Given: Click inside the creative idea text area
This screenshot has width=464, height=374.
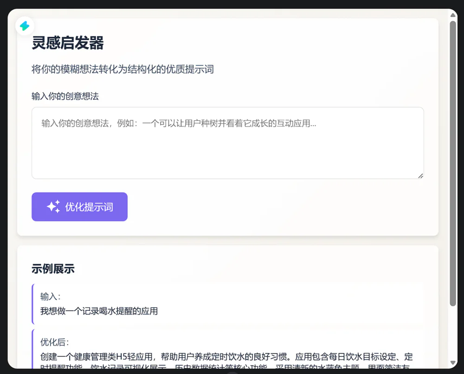Looking at the screenshot, I should click(227, 142).
